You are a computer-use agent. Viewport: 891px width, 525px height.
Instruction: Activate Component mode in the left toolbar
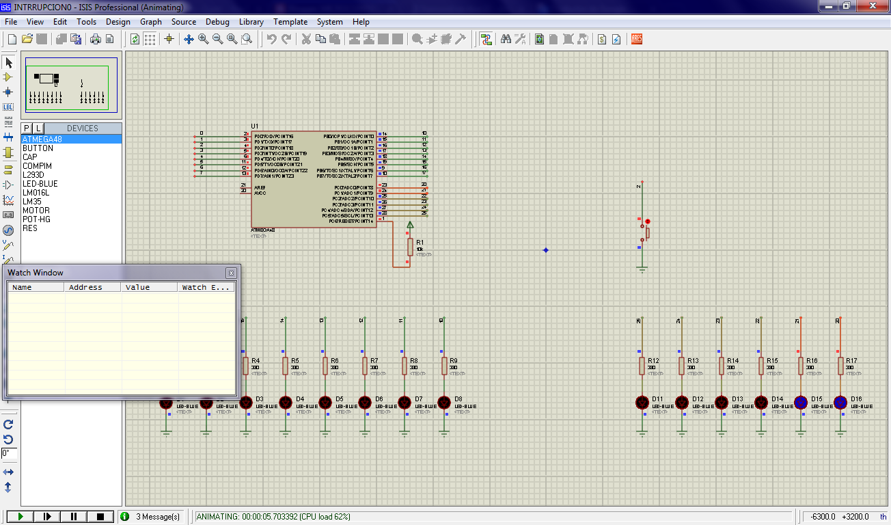coord(8,75)
